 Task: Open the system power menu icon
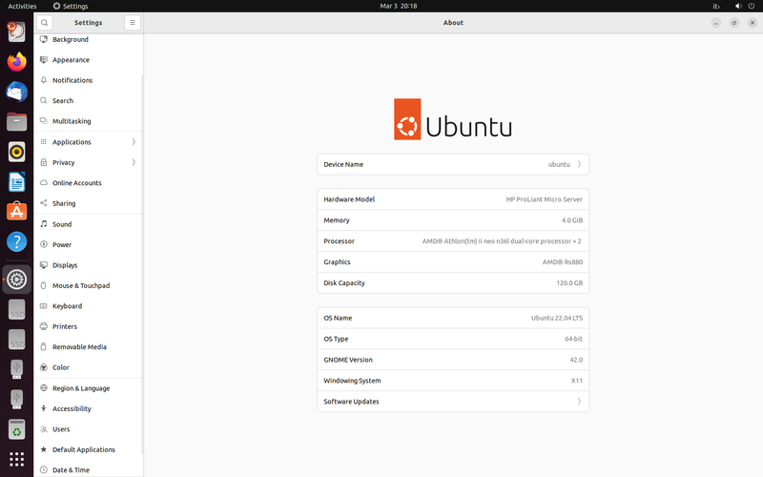coord(752,6)
